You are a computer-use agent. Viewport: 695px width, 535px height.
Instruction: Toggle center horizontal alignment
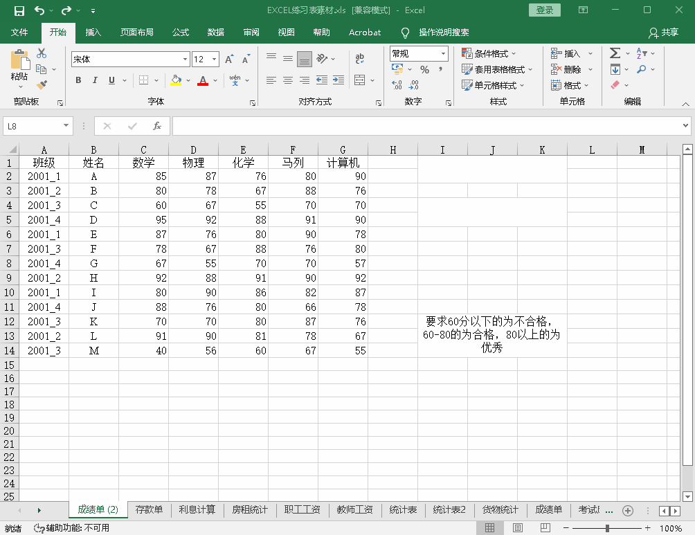click(288, 80)
